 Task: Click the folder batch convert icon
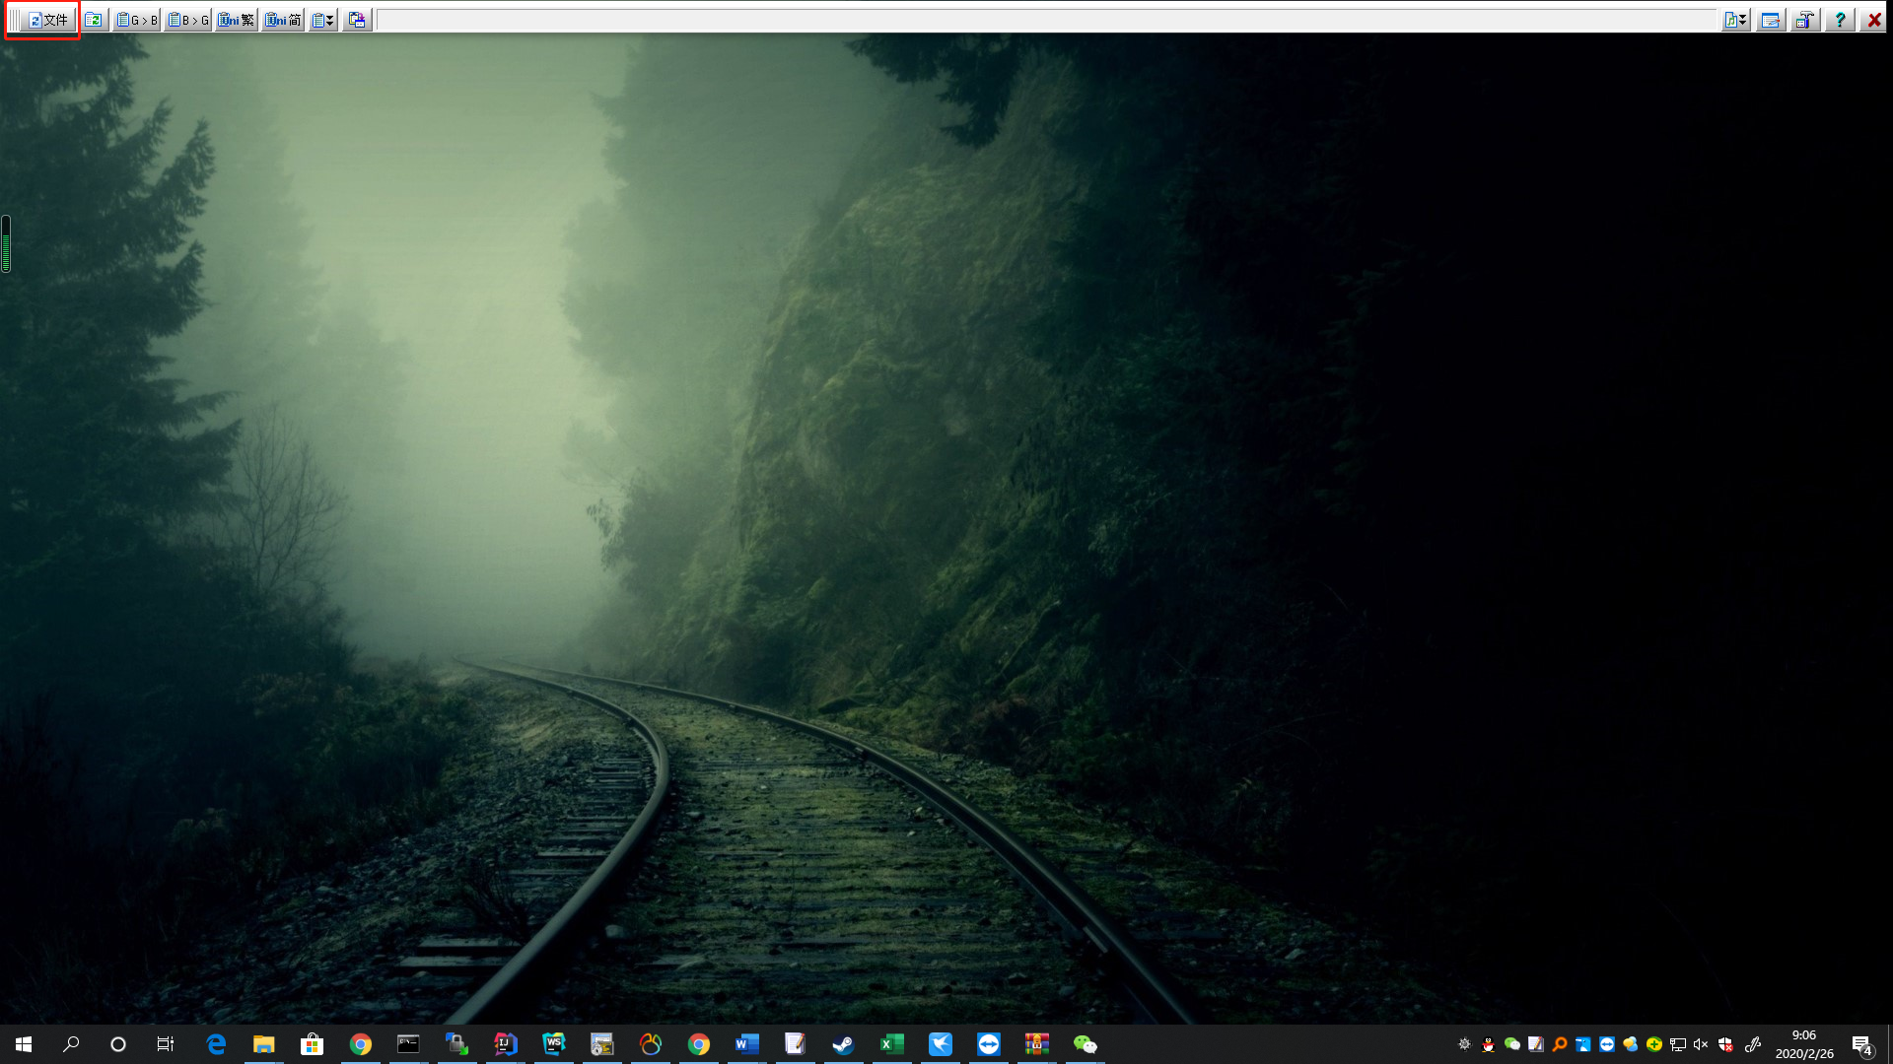[x=94, y=20]
